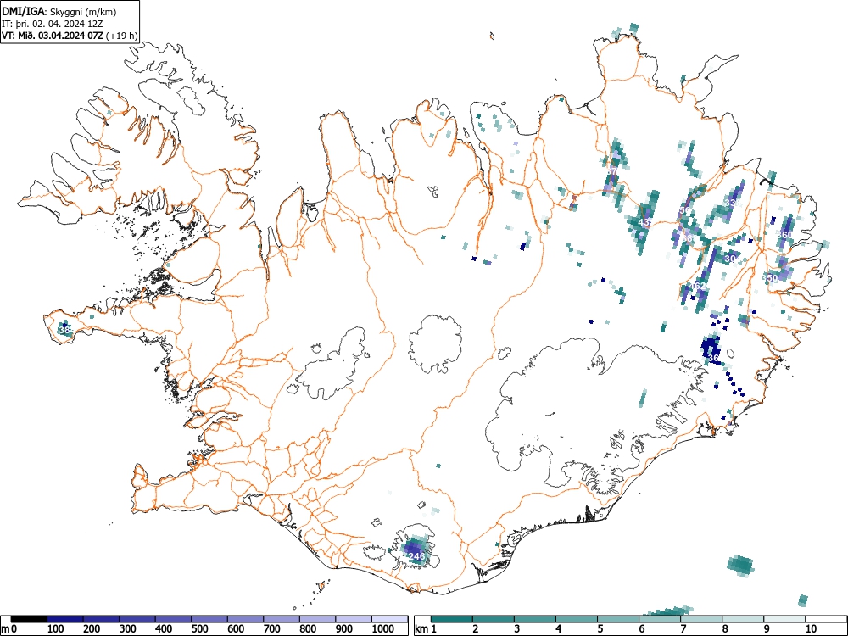The image size is (848, 636).
Task: Click the 'km' unit label in legend
Action: pos(421,629)
